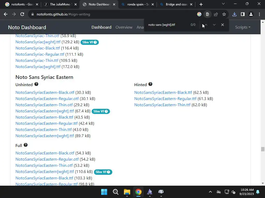Screen dimensions: 265x198
Task: Click the help icon next to Unhinted
Action: pyautogui.click(x=36, y=84)
